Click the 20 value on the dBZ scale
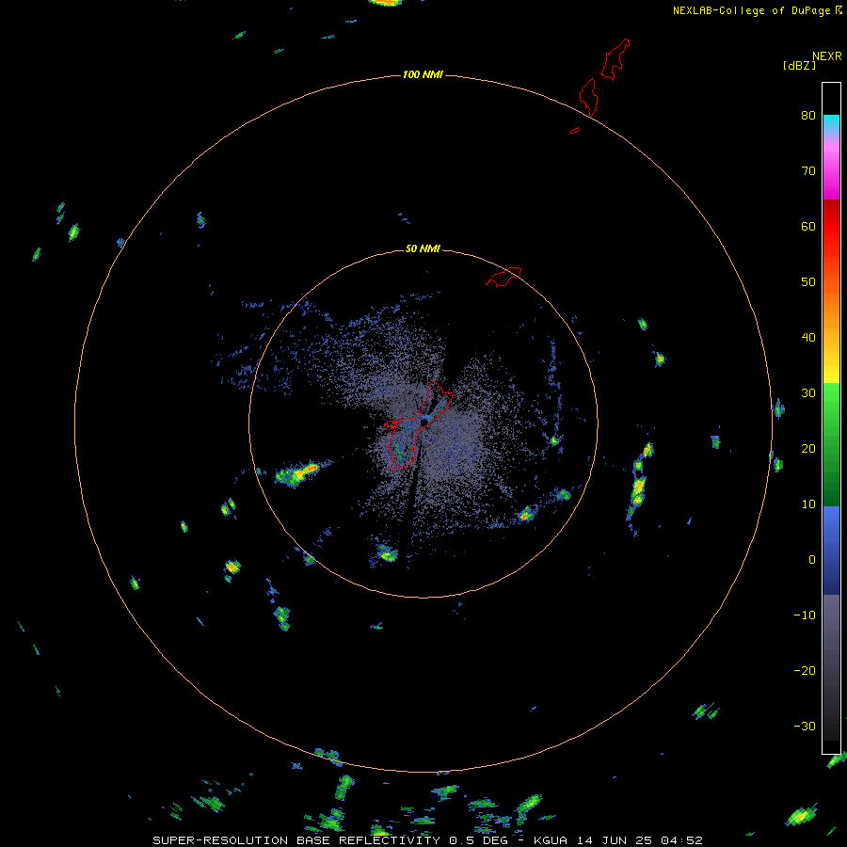Screen dimensions: 847x847 click(808, 448)
